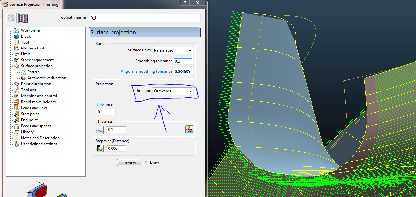Select the Block icon in tree
Screen dimensions: 416x197
[x=16, y=36]
